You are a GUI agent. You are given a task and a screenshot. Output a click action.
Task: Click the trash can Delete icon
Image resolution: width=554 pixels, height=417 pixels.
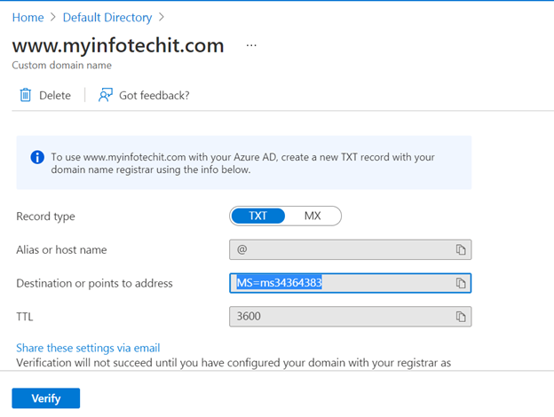tap(26, 95)
